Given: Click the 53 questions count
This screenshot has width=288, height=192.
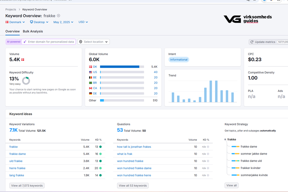Looking at the screenshot, I should tap(120, 130).
